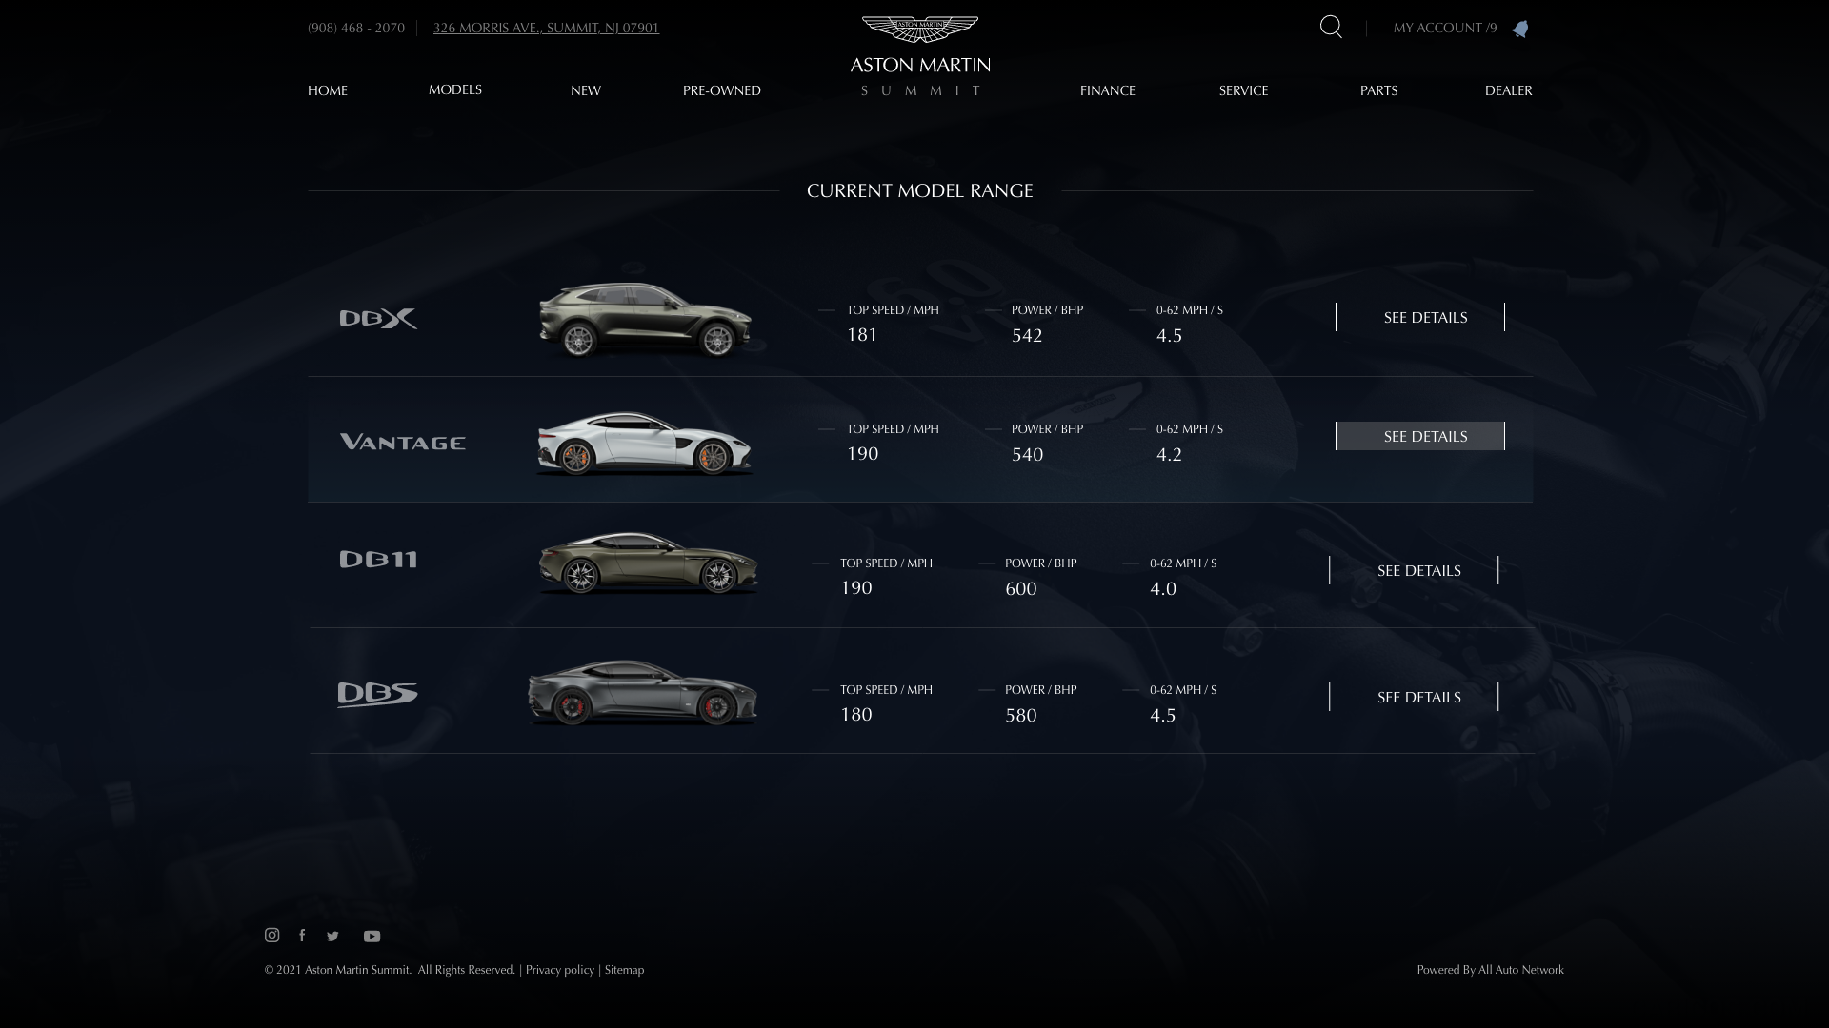Select the DBX SUV car image

646,320
